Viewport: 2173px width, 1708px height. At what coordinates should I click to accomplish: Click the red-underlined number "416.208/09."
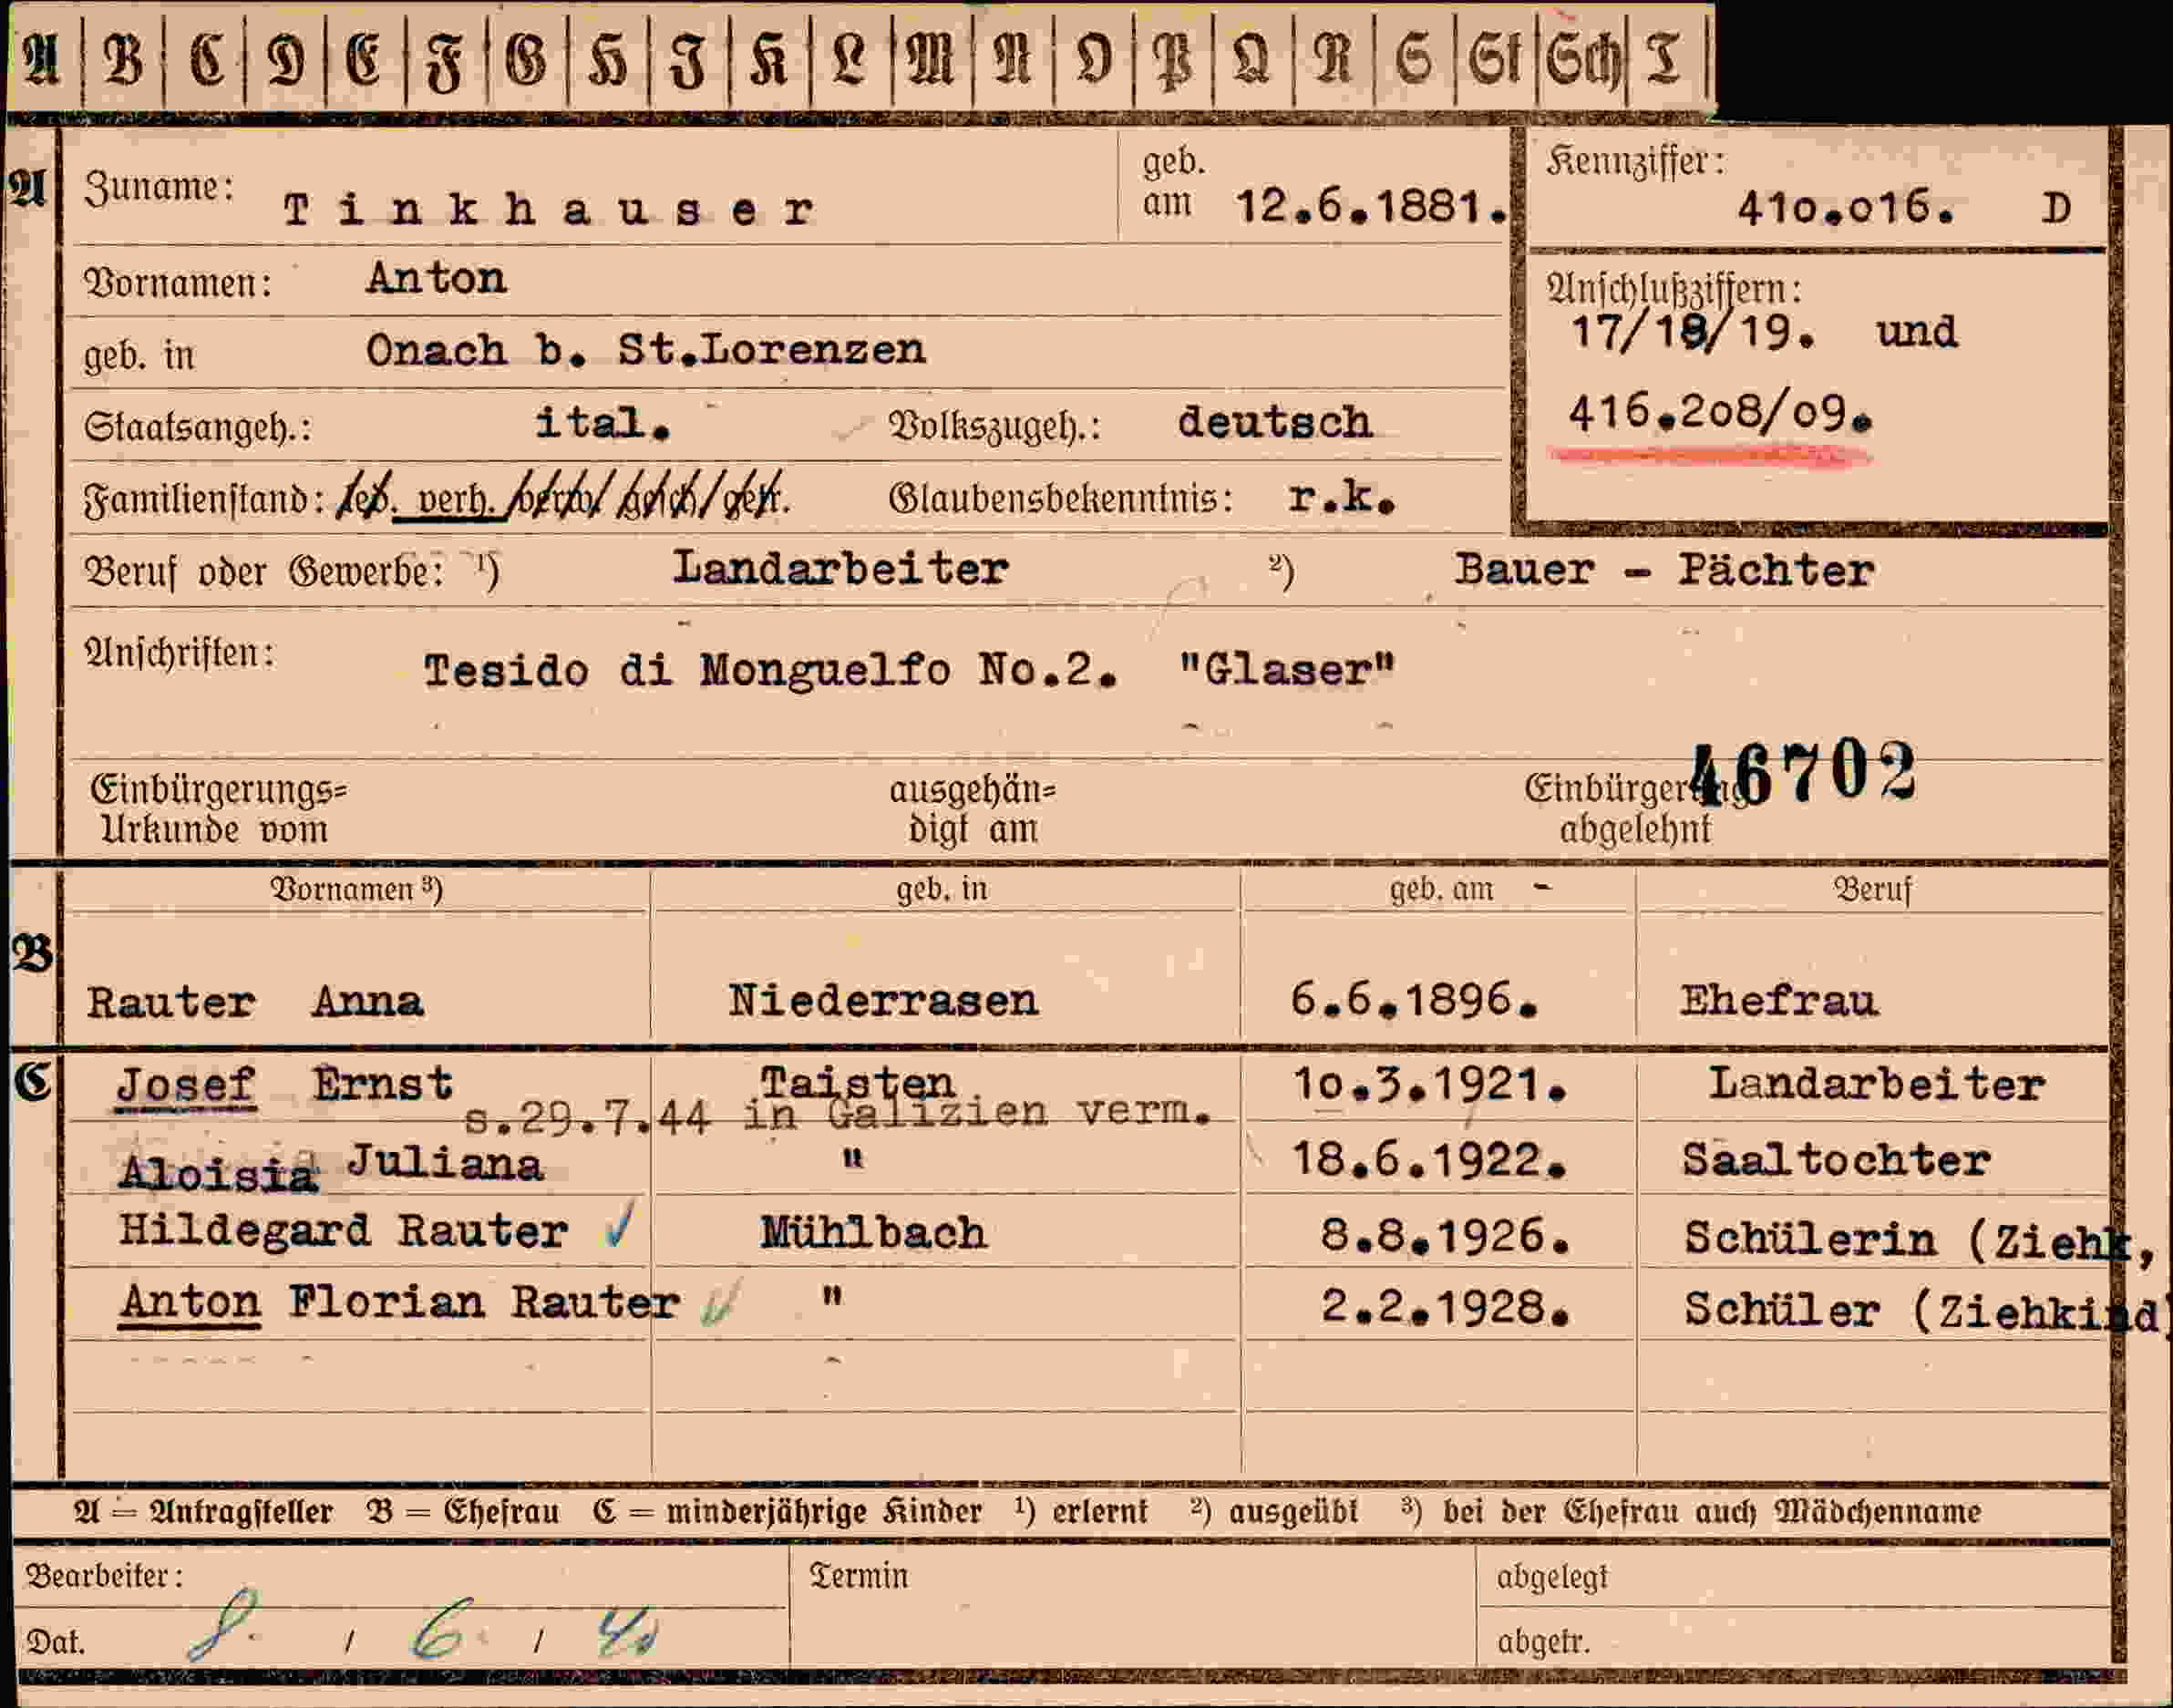[x=1719, y=411]
